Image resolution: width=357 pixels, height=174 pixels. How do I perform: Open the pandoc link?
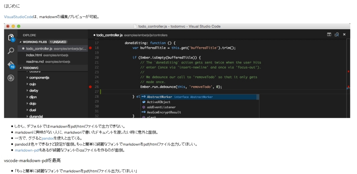pyautogui.click(x=48, y=138)
